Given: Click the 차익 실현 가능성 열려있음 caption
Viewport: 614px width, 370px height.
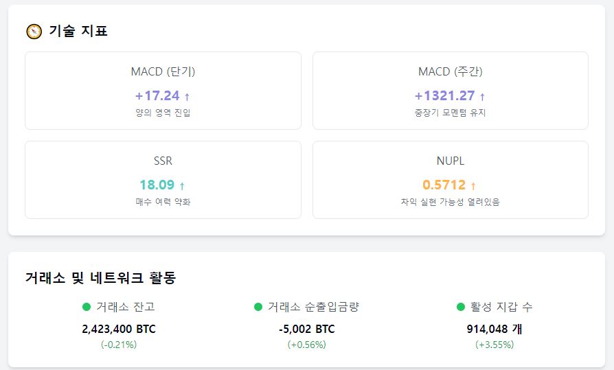Looking at the screenshot, I should coord(451,202).
